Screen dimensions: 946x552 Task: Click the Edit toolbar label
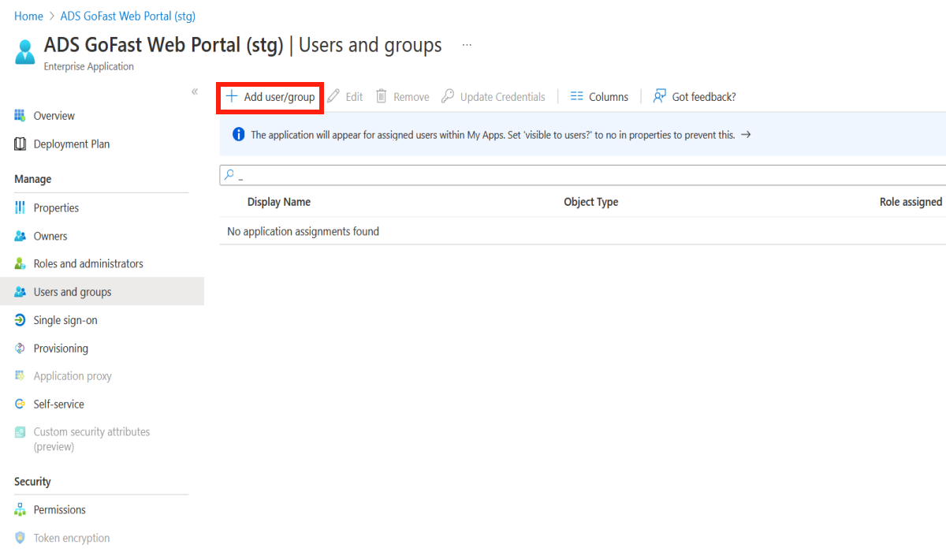tap(355, 97)
